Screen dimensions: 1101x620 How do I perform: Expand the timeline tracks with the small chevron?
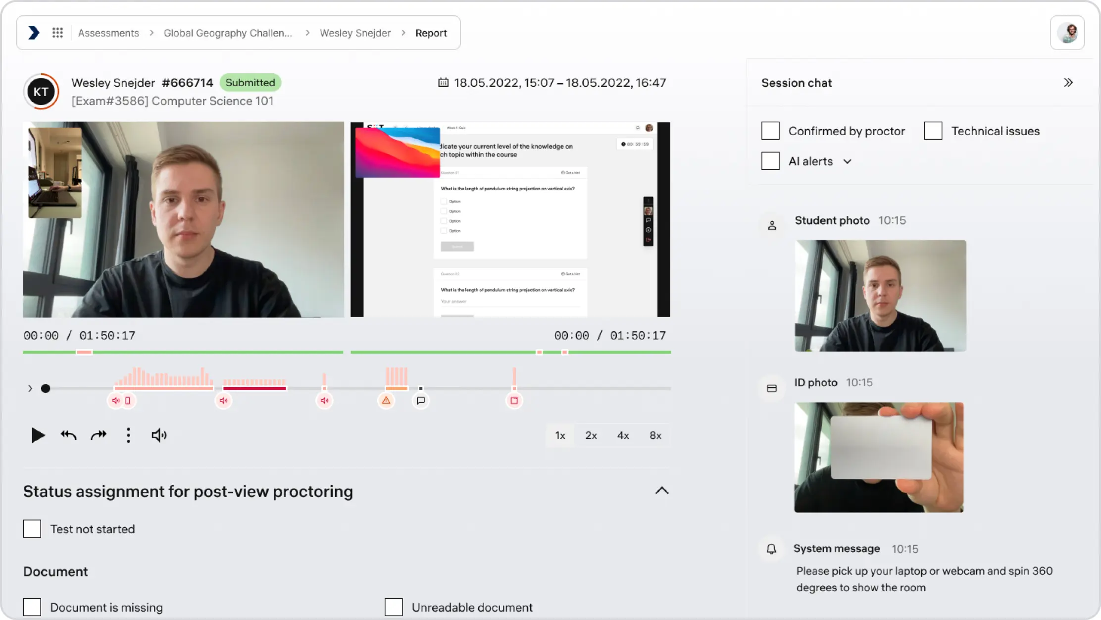pyautogui.click(x=30, y=388)
